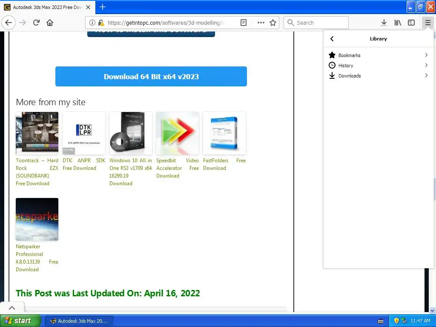This screenshot has height=327, width=436.
Task: Open the Library toolbar icon
Action: pos(398,23)
